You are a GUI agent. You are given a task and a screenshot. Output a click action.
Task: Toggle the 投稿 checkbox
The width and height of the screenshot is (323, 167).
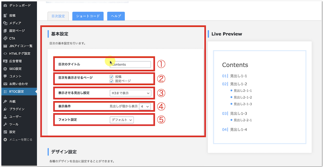[x=112, y=76]
